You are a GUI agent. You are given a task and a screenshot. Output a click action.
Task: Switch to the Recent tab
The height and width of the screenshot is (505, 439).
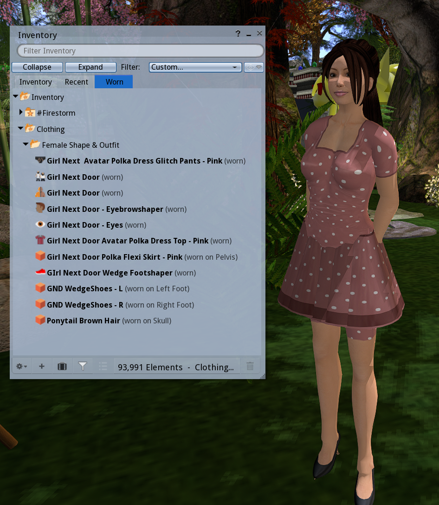tap(76, 82)
